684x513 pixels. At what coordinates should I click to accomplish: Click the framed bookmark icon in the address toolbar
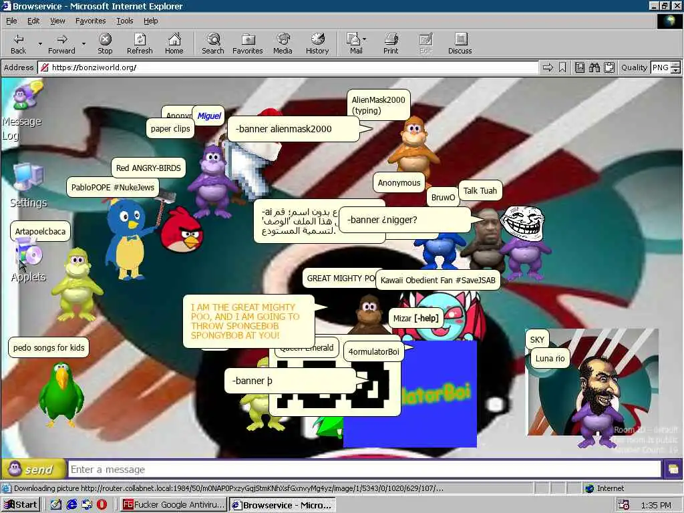(x=580, y=67)
